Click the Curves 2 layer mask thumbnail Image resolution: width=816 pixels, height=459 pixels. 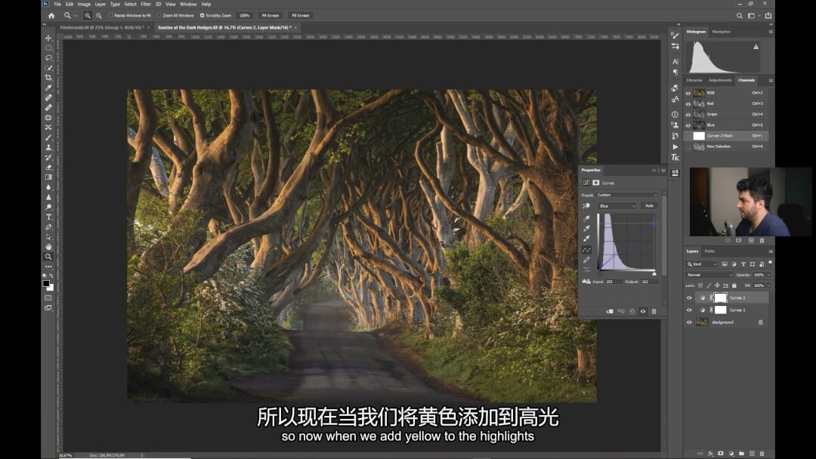(x=720, y=298)
